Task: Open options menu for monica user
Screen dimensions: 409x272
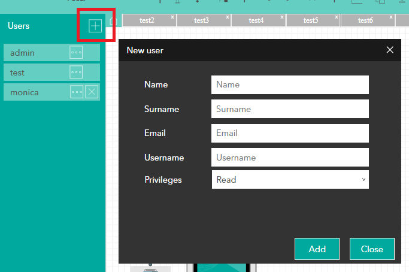Action: point(76,92)
